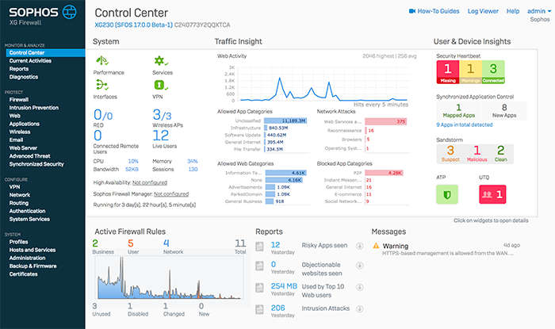Screen dimensions: 555x329
Task: Open Email menu item
Action: tap(16, 140)
